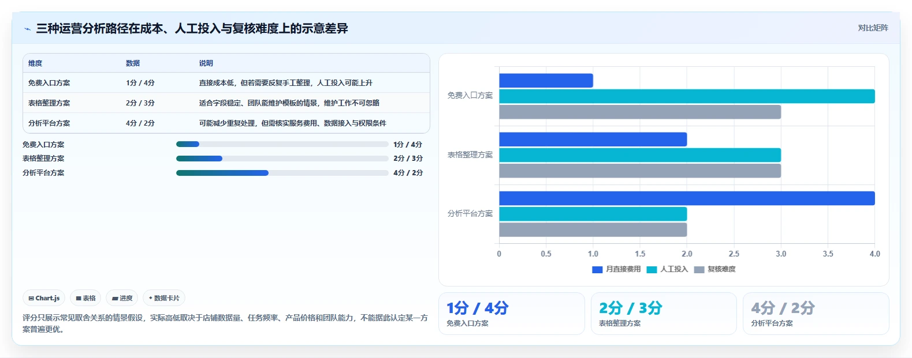Viewport: 912px width, 358px height.
Task: Click the gray 复核难度 bar for 表格整理方案
Action: 640,171
